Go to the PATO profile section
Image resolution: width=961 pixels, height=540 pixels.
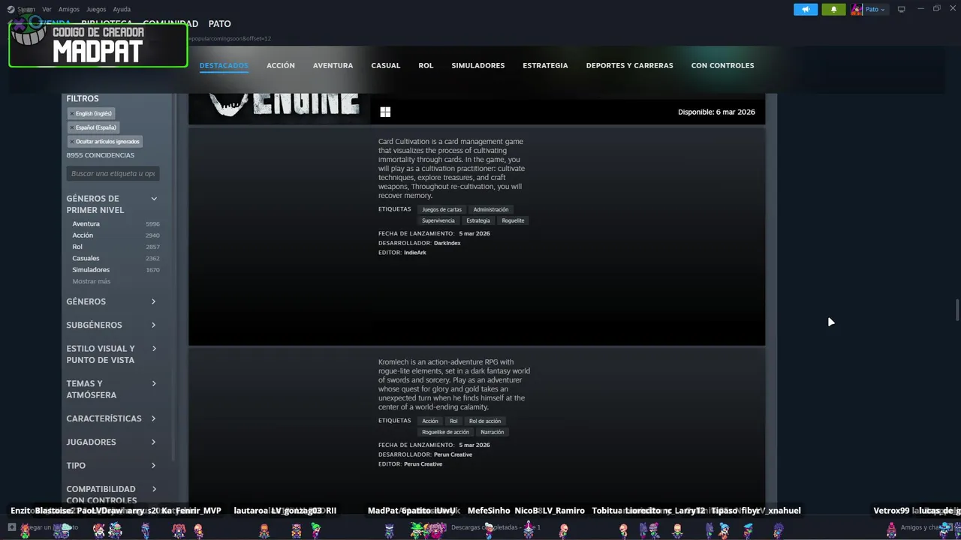[220, 24]
